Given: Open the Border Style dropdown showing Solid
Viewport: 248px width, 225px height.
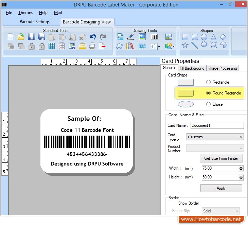Looking at the screenshot, I should 220,211.
